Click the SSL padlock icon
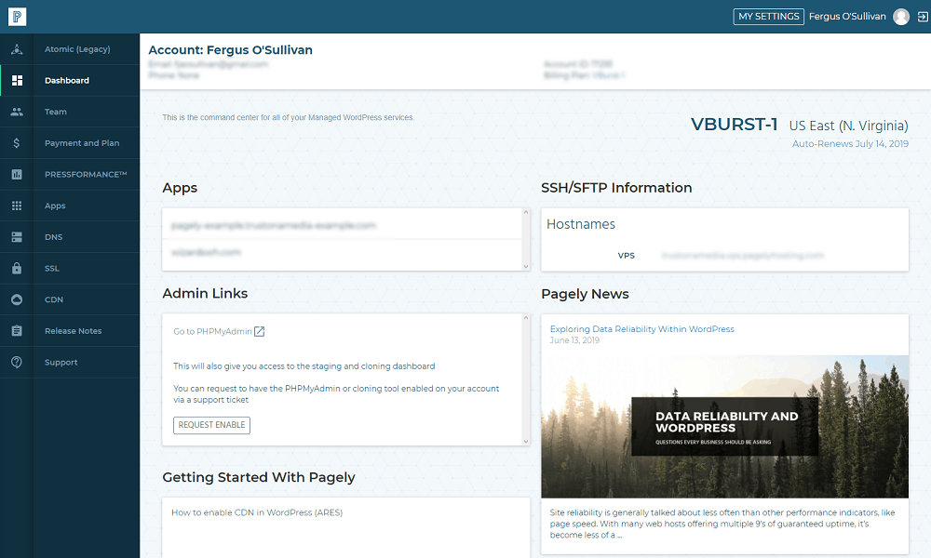This screenshot has height=558, width=931. coord(17,268)
